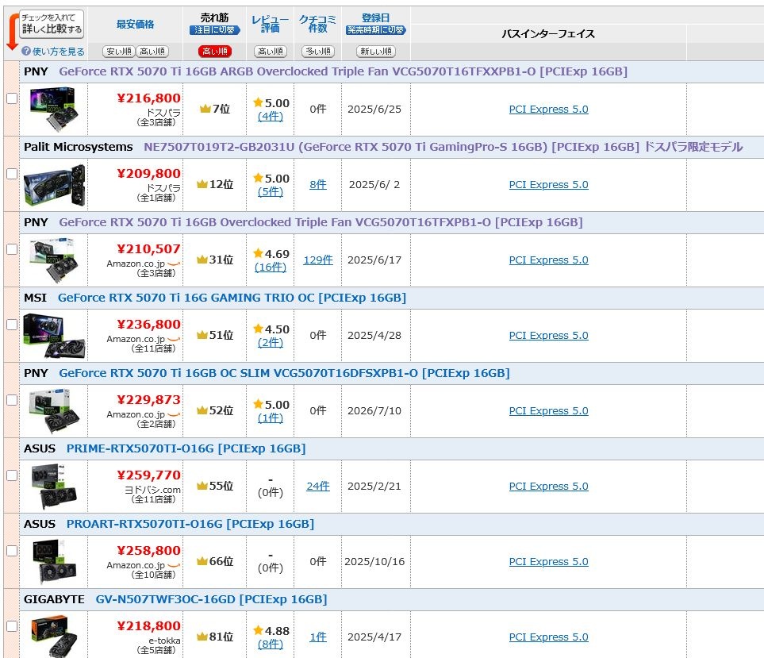The height and width of the screenshot is (658, 764).
Task: Click the ¥216,800 price
Action: click(x=148, y=98)
